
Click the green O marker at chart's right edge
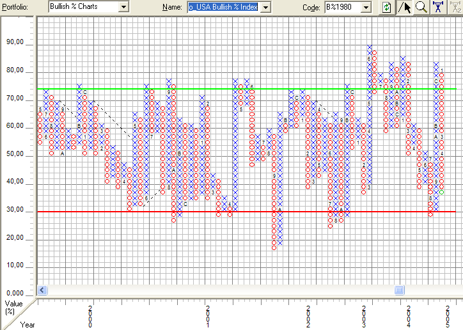click(x=442, y=192)
